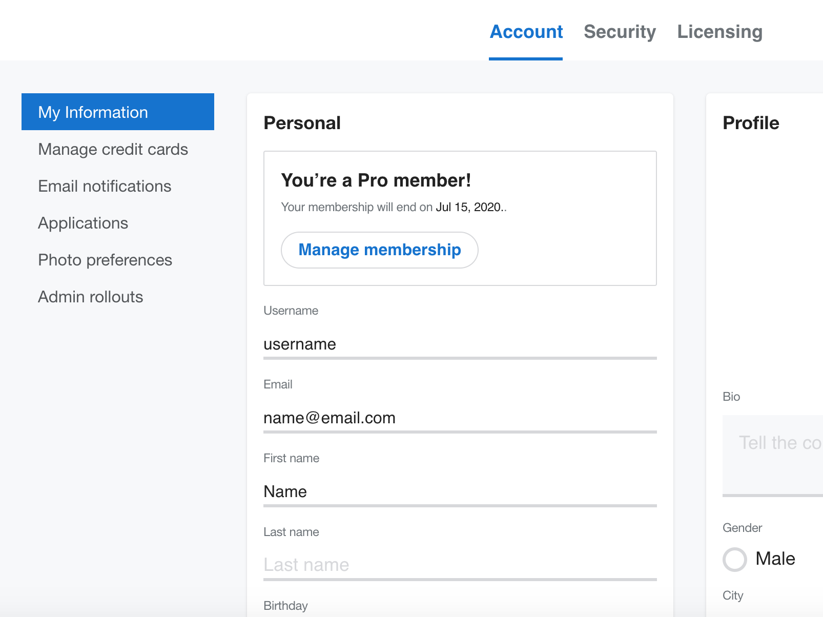
Task: Open Manage credit cards settings
Action: pyautogui.click(x=113, y=149)
